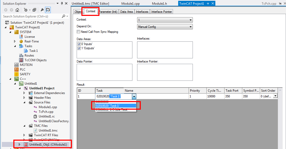Click the Collapse All icon in Solution Explorer
This screenshot has width=286, height=149.
[x=34, y=10]
